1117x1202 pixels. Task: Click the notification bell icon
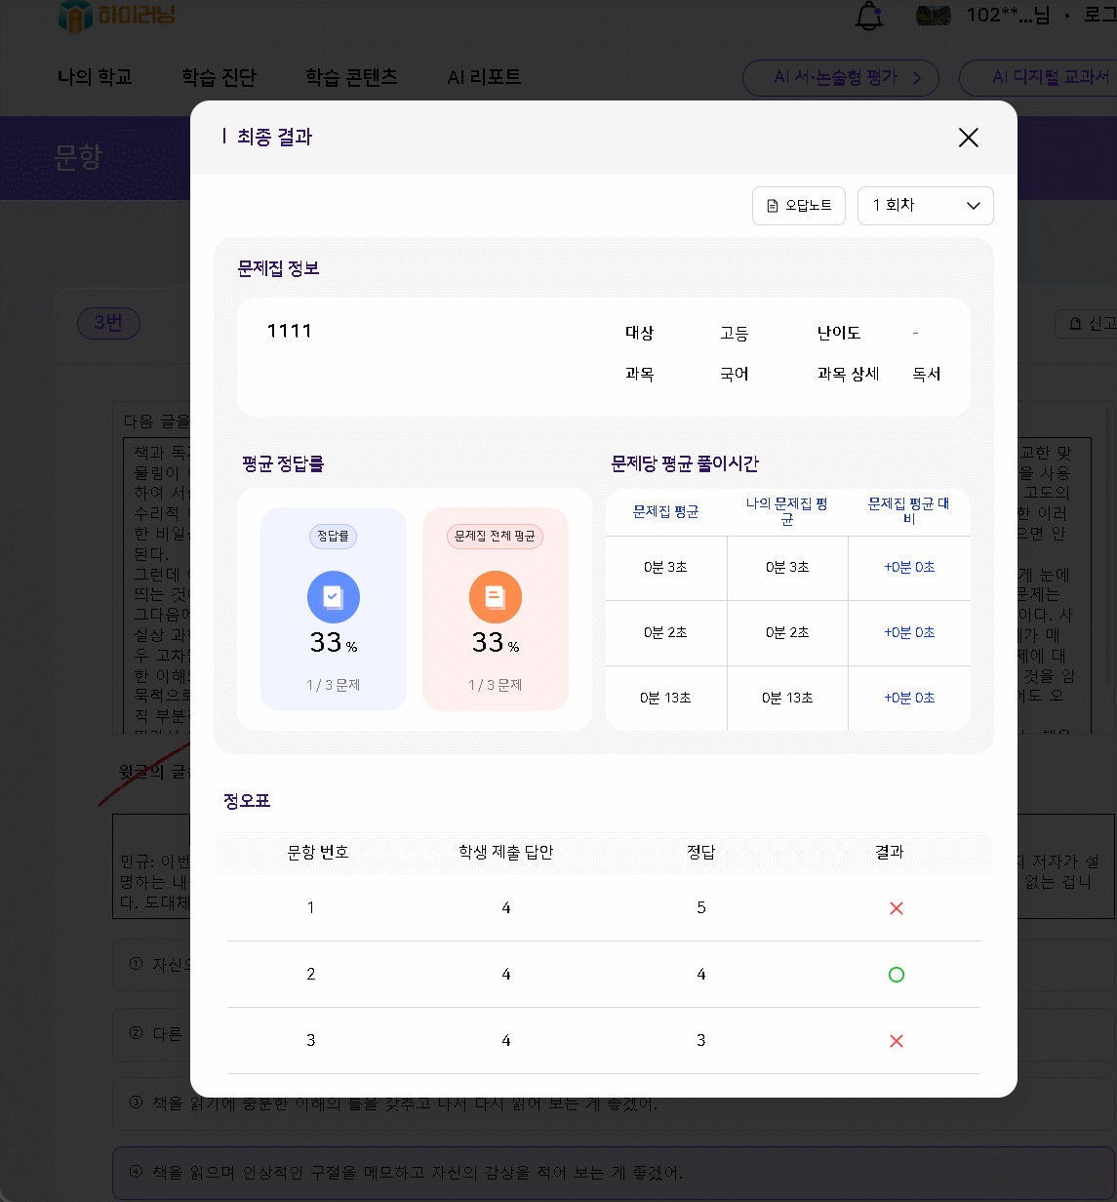click(x=868, y=16)
